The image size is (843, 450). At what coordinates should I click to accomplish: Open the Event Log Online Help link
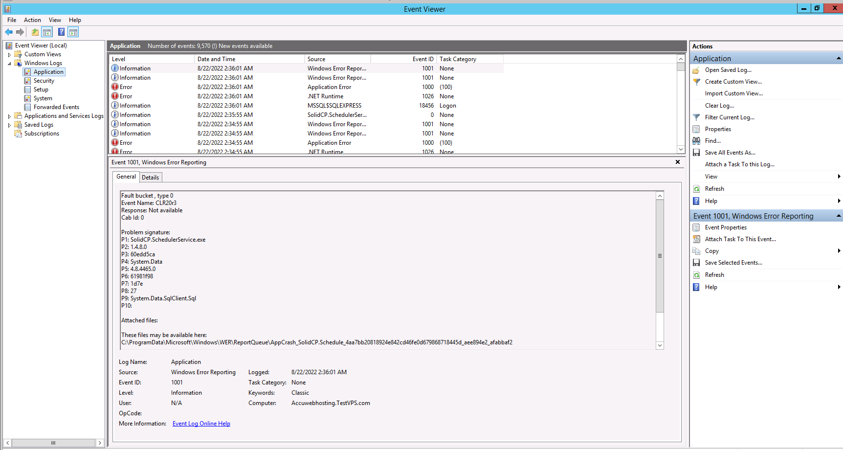(x=201, y=423)
